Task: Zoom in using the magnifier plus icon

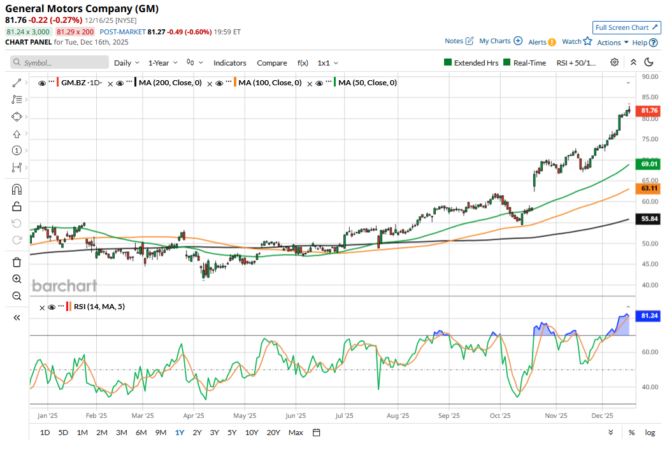Action: coord(17,279)
